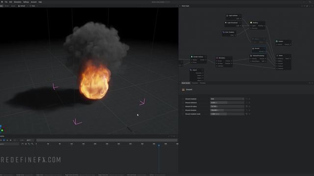Select the pink light gizmo right of the fire

pos(142,102)
